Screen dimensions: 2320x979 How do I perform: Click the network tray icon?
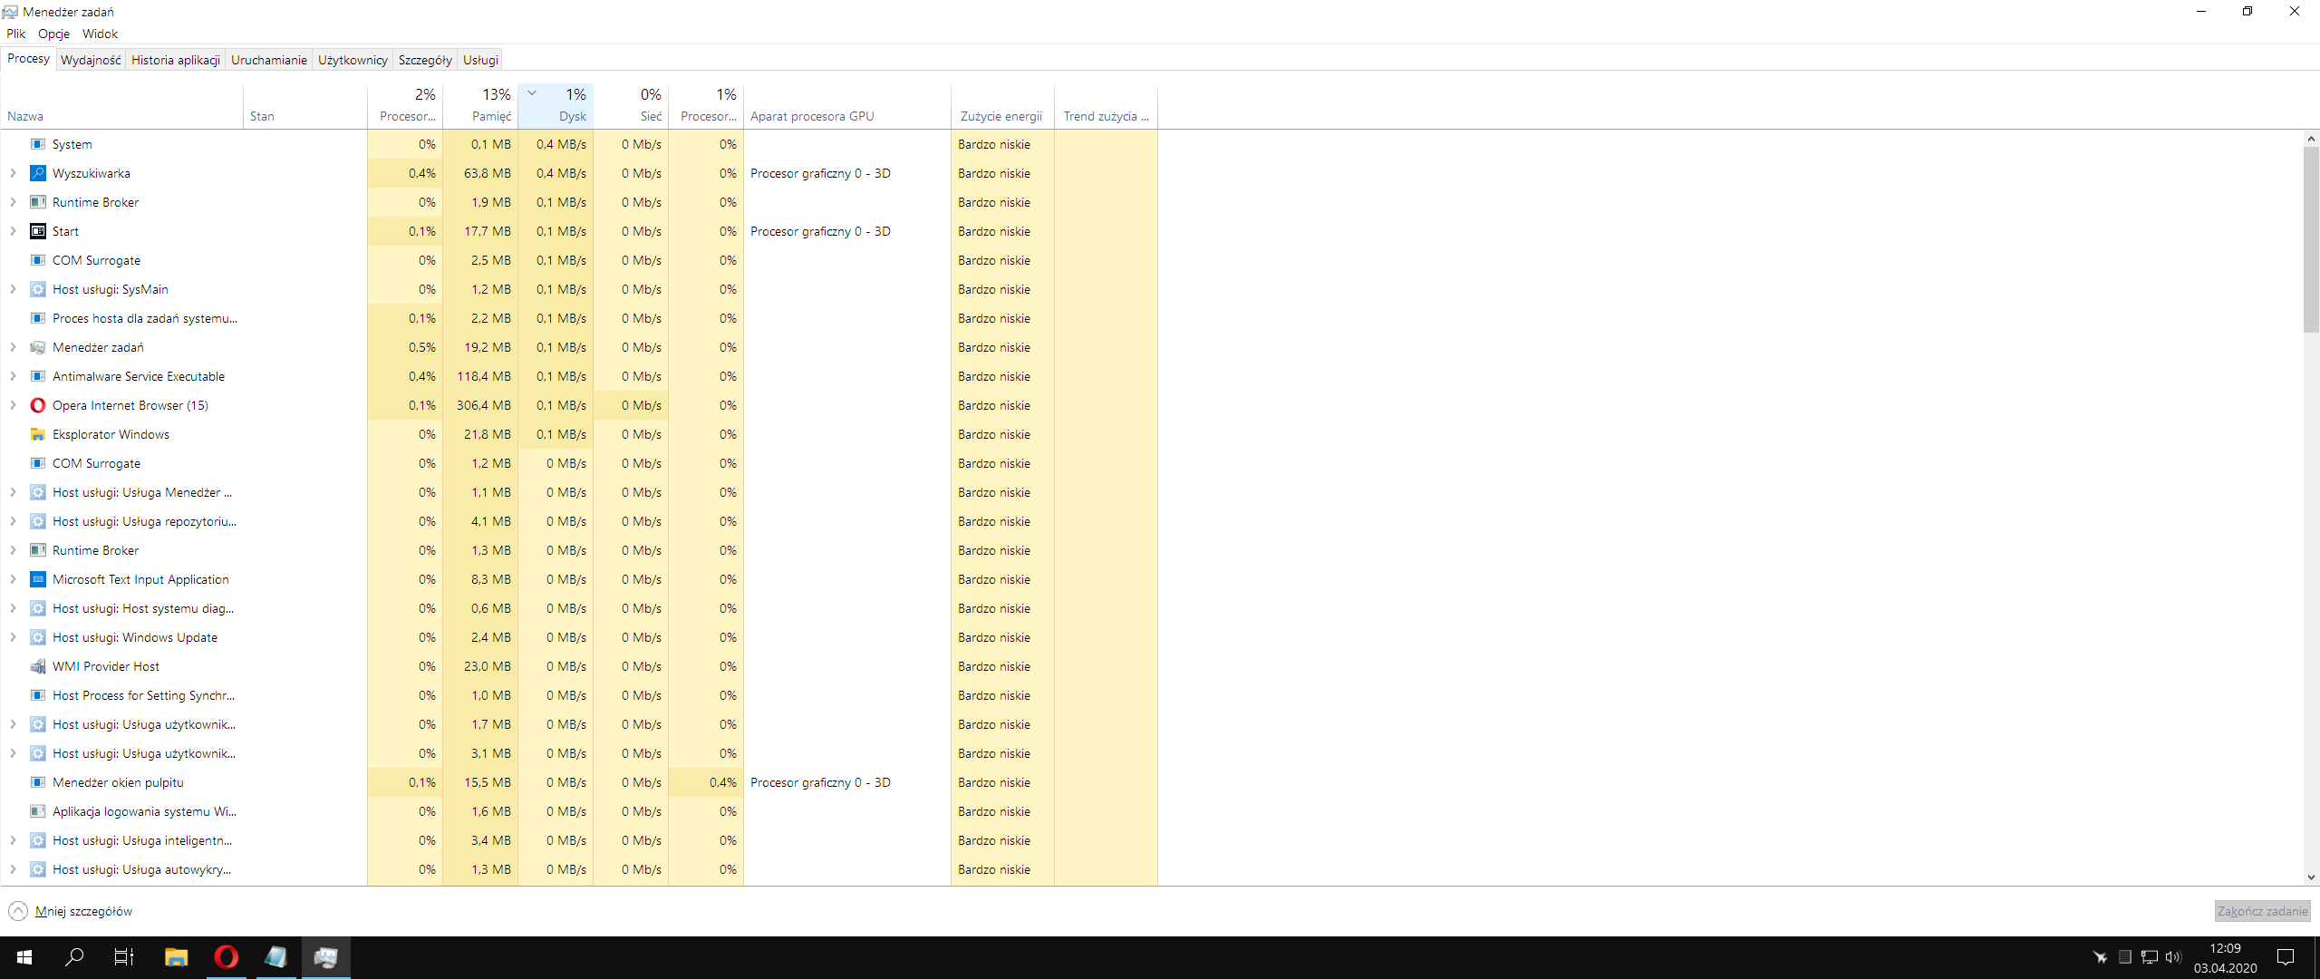tap(2150, 957)
